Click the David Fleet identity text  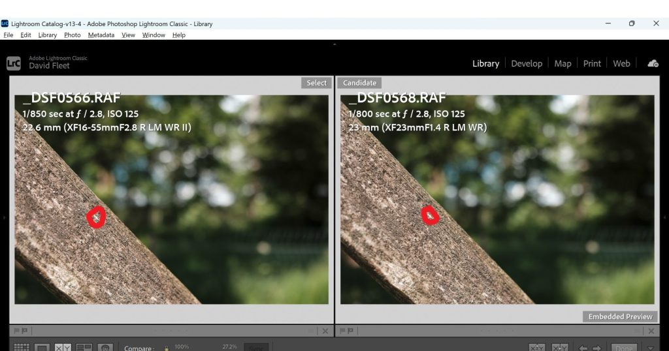point(49,66)
